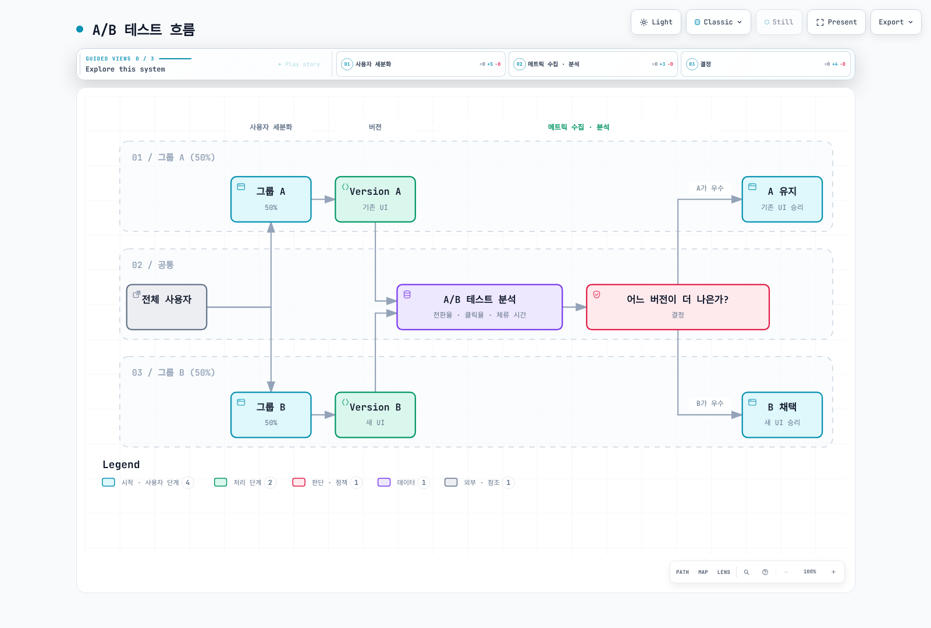931x628 pixels.
Task: Click the 그룹 B node's window icon
Action: click(241, 402)
